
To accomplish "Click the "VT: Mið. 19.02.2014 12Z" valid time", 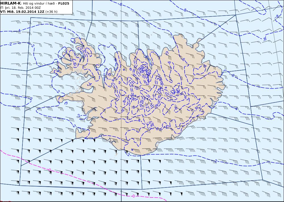I will click(22, 12).
